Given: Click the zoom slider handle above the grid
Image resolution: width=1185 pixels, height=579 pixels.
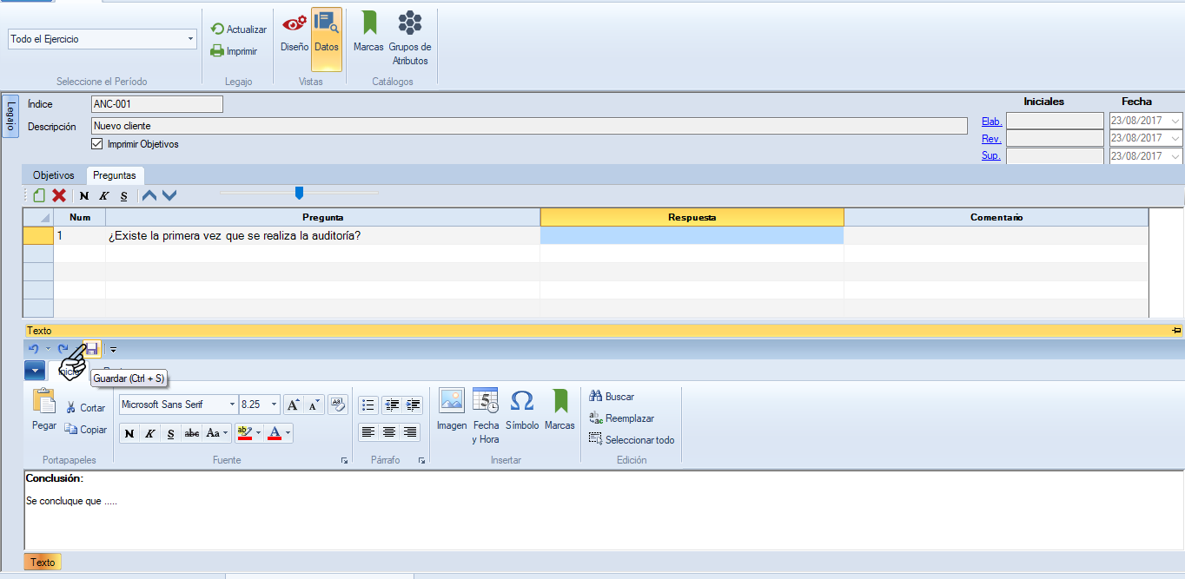Looking at the screenshot, I should click(x=300, y=193).
